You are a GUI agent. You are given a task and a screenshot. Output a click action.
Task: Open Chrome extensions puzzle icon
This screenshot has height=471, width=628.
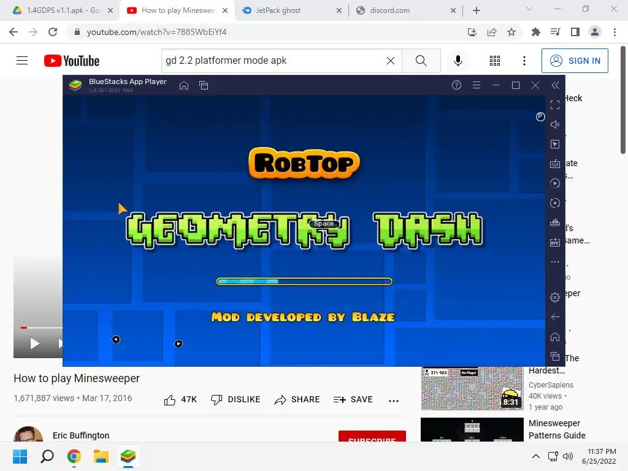[535, 32]
